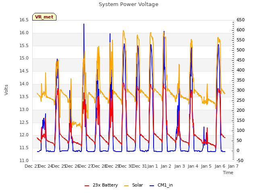Click the orange Solar peak on Dec 30
The image size is (258, 193).
[123, 31]
